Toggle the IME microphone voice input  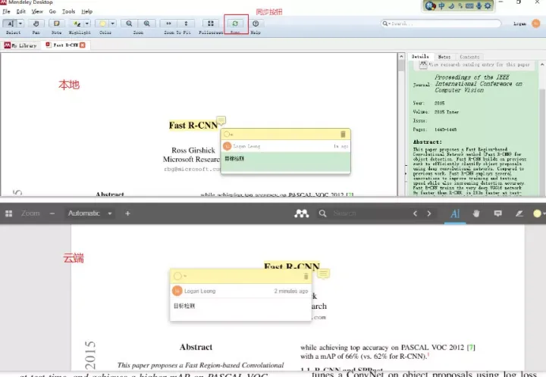tap(479, 5)
